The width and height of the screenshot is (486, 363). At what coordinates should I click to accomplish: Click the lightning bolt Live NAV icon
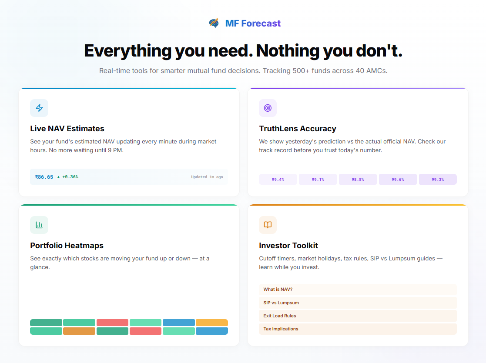coord(39,108)
